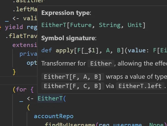Click the def apply signature line
Viewport: 167px width, 126px height.
[x=104, y=50]
